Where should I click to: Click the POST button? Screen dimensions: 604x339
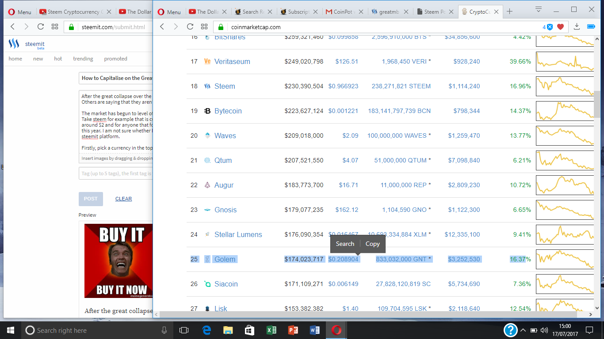click(x=91, y=199)
